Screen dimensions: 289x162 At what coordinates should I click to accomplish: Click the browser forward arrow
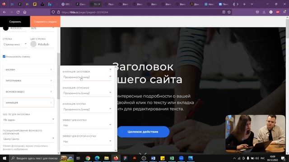pyautogui.click(x=11, y=12)
